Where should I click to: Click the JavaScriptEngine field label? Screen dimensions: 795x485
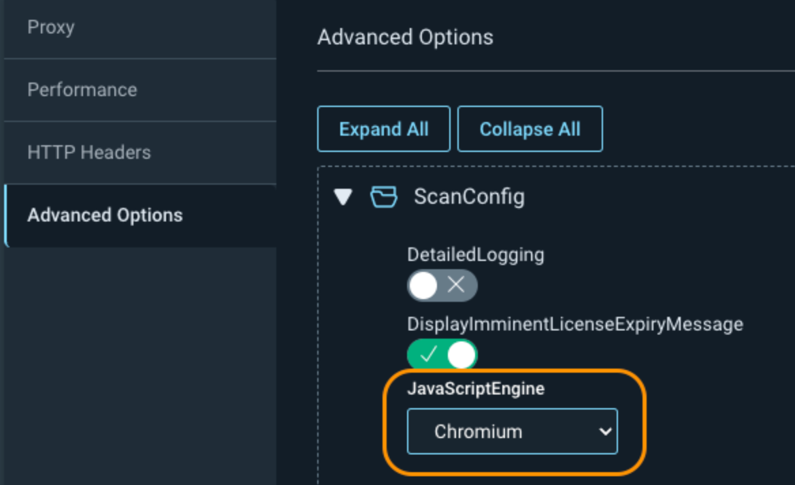(475, 389)
